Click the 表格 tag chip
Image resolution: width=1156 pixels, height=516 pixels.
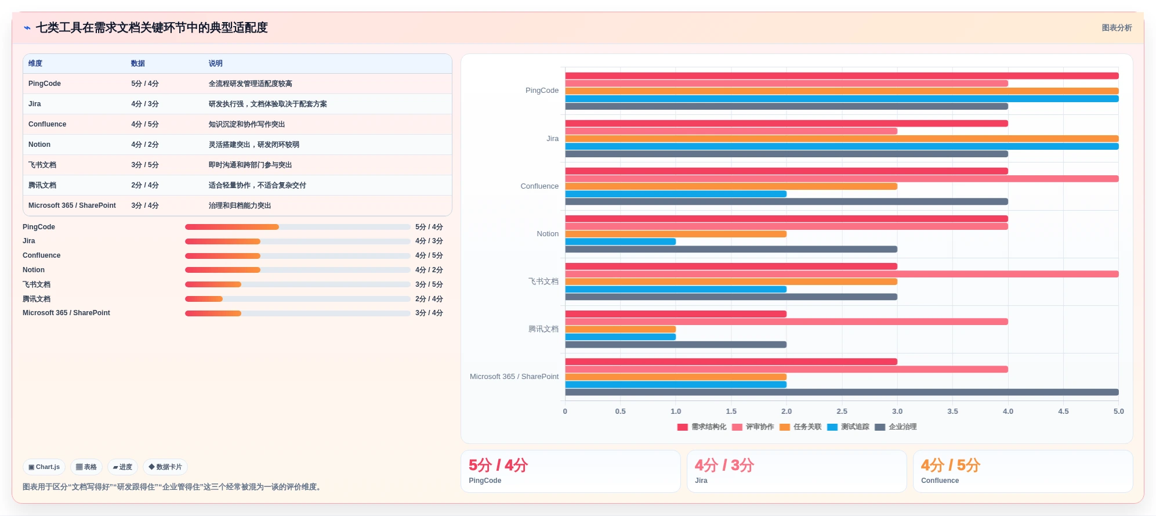tap(86, 467)
